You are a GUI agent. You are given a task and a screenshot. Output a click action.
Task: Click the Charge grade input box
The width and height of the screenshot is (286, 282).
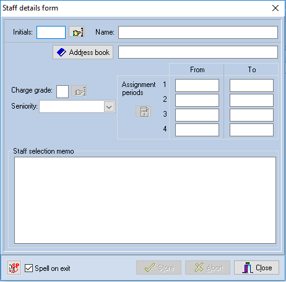click(x=63, y=91)
